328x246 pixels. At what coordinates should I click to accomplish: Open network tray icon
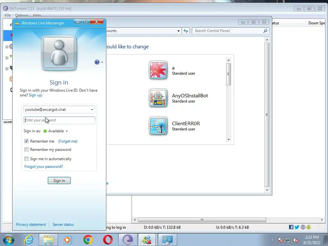288,240
